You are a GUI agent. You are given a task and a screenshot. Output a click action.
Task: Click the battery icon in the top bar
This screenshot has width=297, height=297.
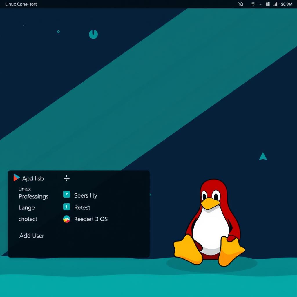pyautogui.click(x=268, y=4)
